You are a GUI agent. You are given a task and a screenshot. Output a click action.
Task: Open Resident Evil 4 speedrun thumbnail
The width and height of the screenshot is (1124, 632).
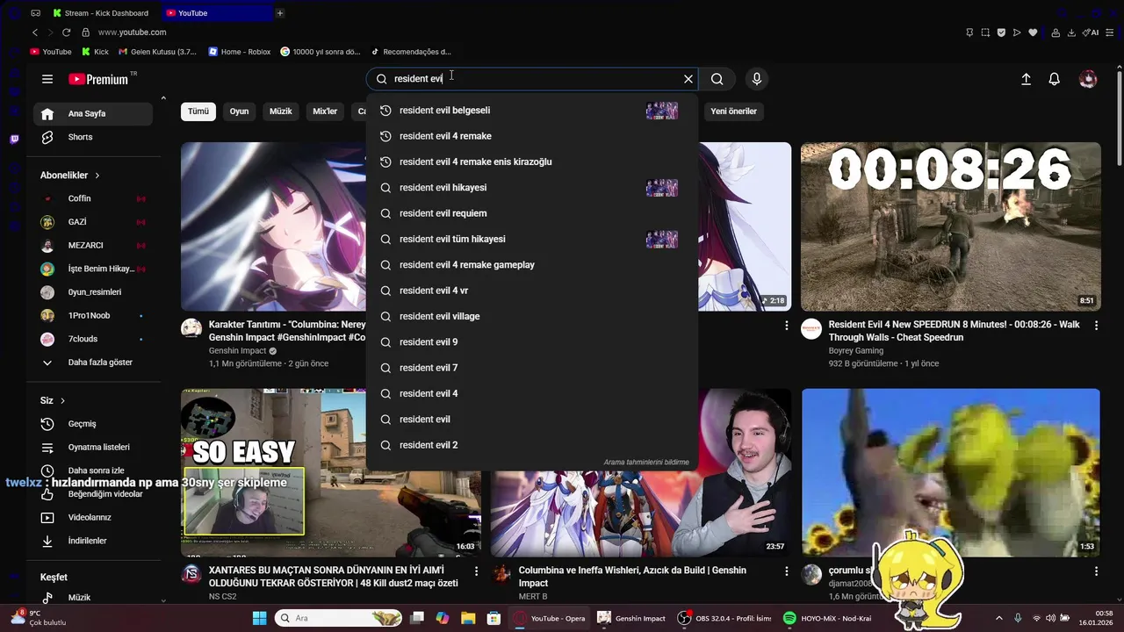point(950,226)
